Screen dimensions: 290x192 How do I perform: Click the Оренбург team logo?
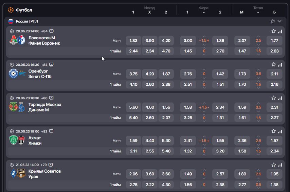pyautogui.click(x=13, y=73)
